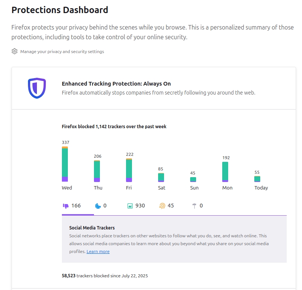Image resolution: width=302 pixels, height=290 pixels.
Task: Click the yellow Fingerprinters swirl icon
Action: click(163, 205)
